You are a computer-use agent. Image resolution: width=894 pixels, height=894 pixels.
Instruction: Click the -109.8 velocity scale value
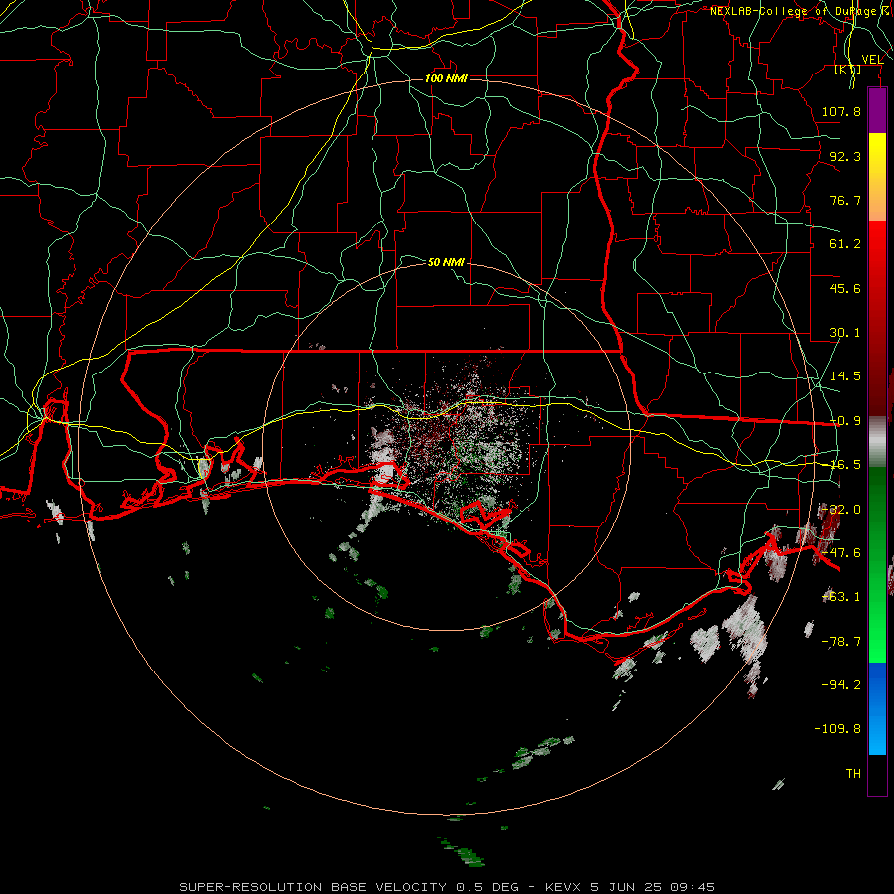[x=837, y=729]
